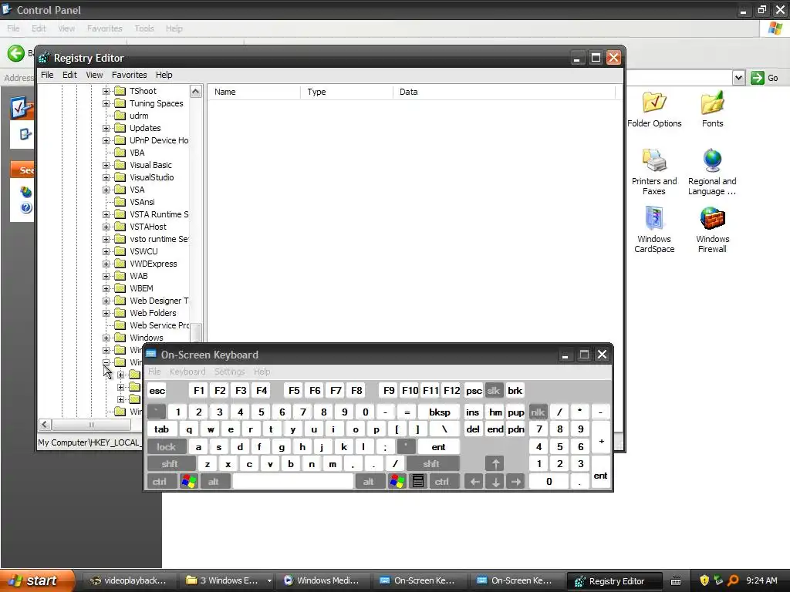Switch to Windows Media taskbar item
The width and height of the screenshot is (790, 592).
(322, 580)
